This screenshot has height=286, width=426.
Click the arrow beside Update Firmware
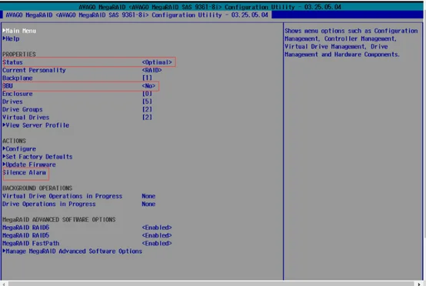(4, 165)
